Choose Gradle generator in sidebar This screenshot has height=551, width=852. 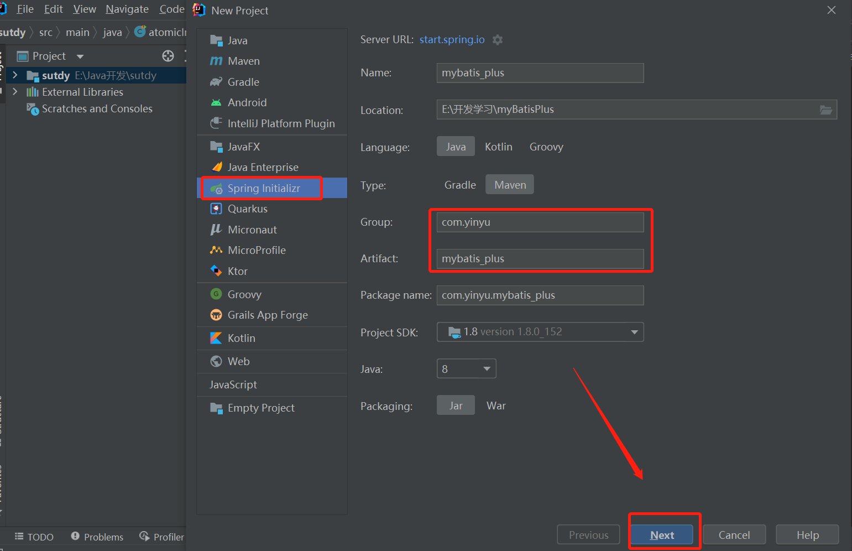272,82
